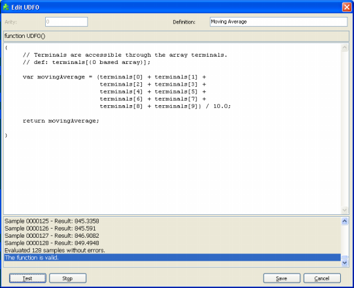This screenshot has width=354, height=288.
Task: Place cursor on return movingAverage line
Action: click(61, 121)
